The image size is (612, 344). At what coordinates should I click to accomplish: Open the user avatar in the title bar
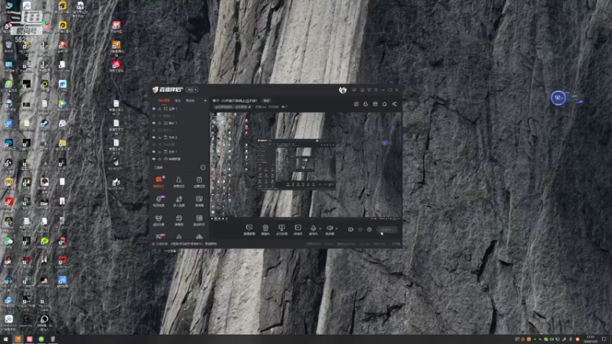pos(343,90)
